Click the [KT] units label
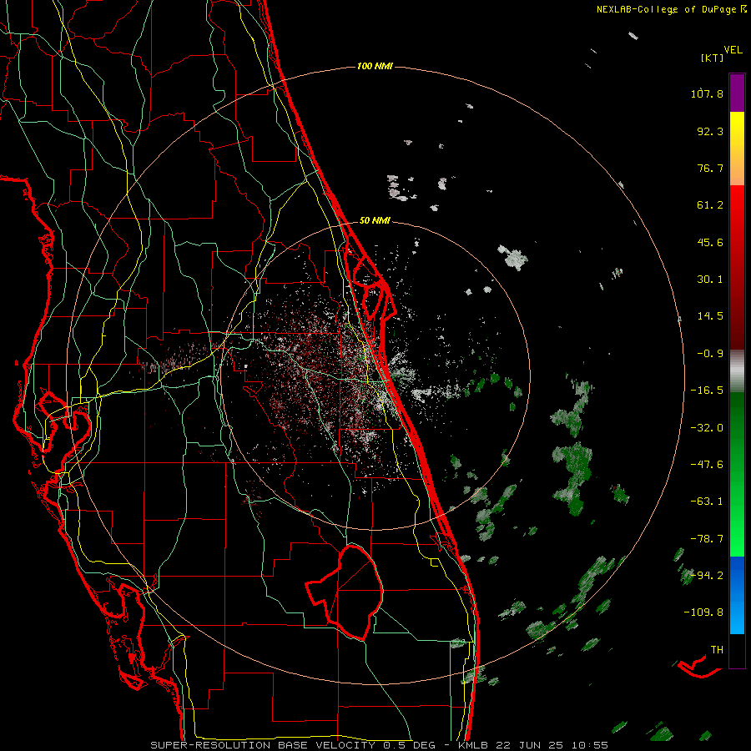 (x=712, y=58)
